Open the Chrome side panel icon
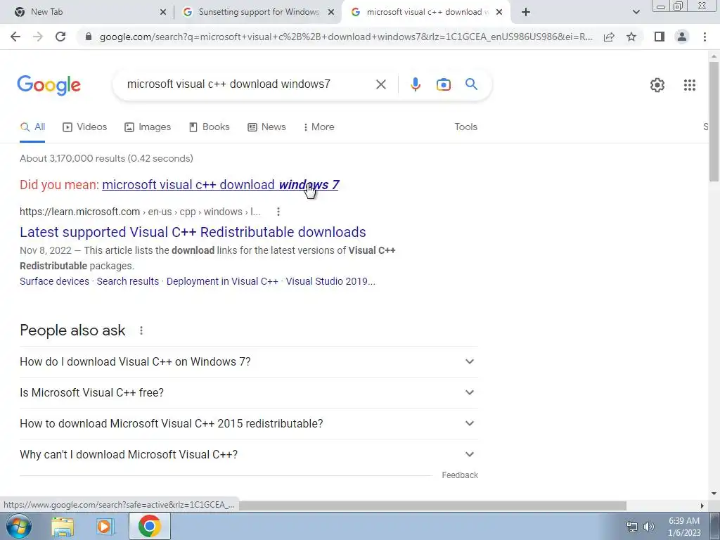This screenshot has height=540, width=720. (660, 37)
